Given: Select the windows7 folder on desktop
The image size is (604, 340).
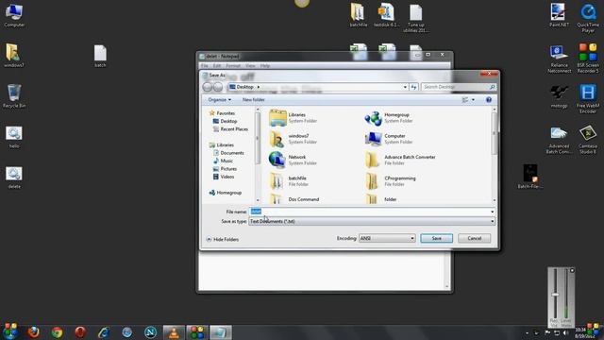Looking at the screenshot, I should pyautogui.click(x=14, y=56).
